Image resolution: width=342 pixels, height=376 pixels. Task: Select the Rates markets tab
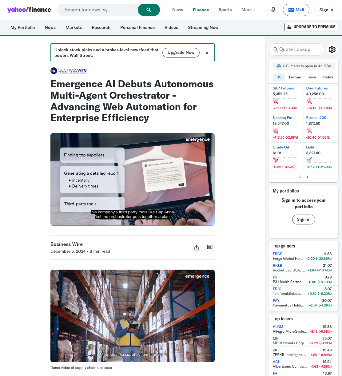[328, 77]
